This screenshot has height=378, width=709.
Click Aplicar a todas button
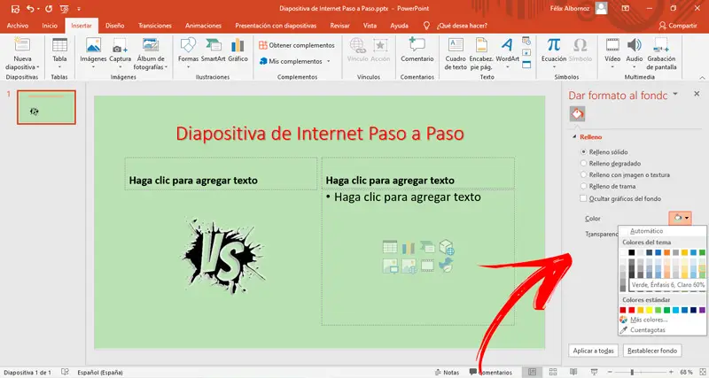coord(593,351)
